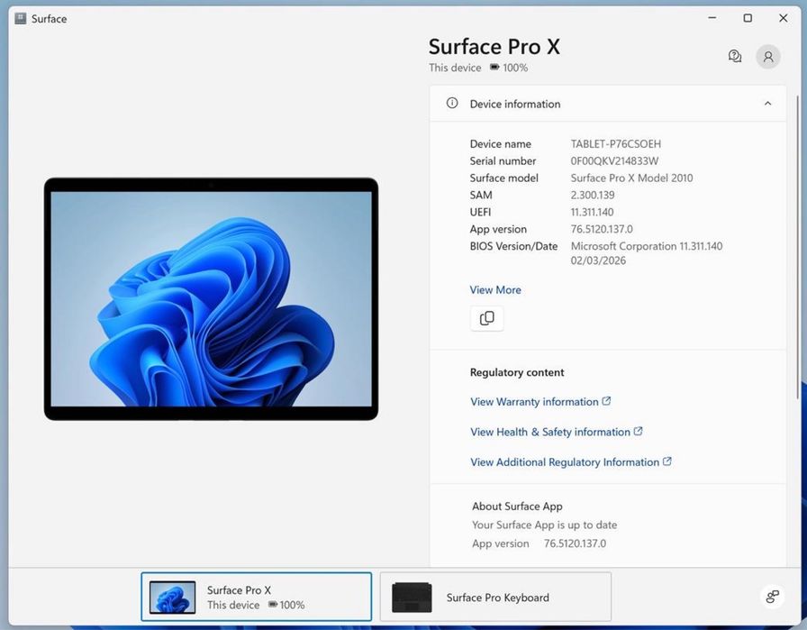The width and height of the screenshot is (807, 630).
Task: Click the Surface app logo in title bar
Action: pos(21,19)
